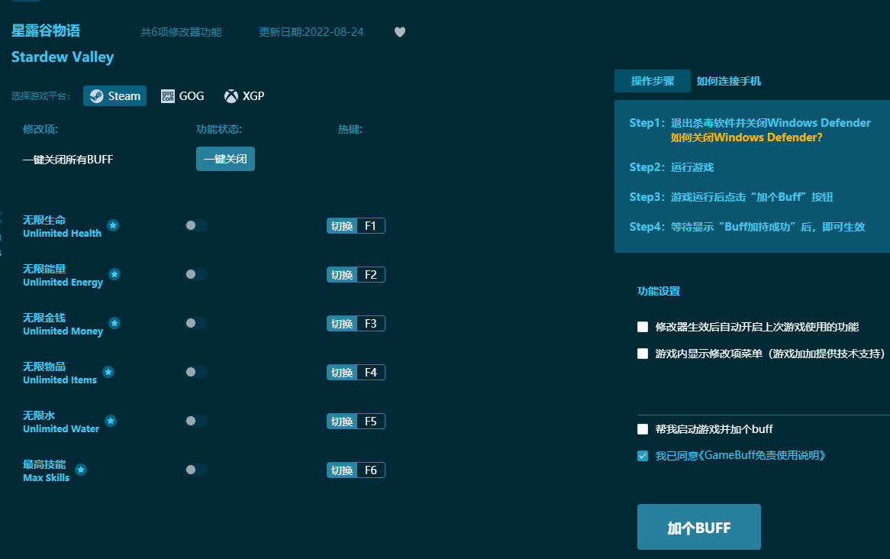Click the heart favorite icon
Viewport: 890px width, 559px height.
[x=400, y=32]
